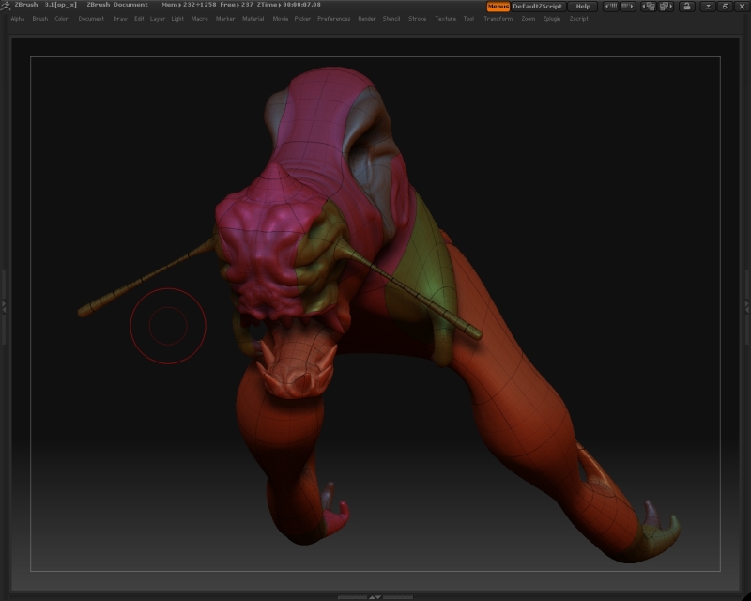Open the Movie menu
The width and height of the screenshot is (751, 601).
(281, 19)
